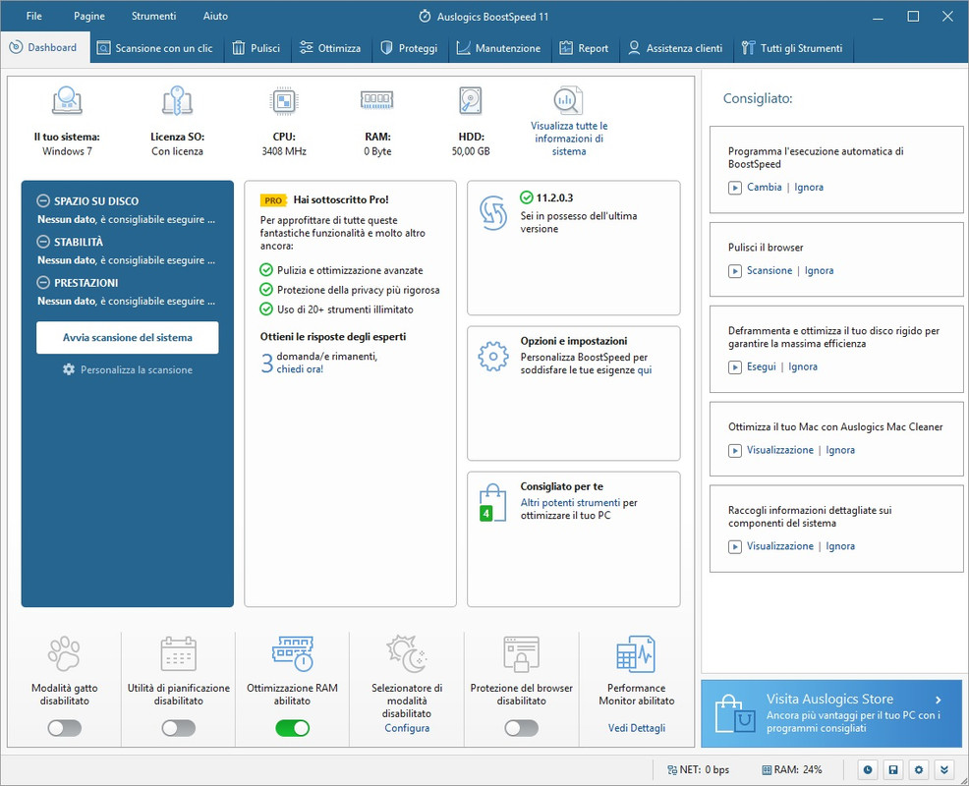The height and width of the screenshot is (786, 969).
Task: Click Configura under Selezionatore di modalità
Action: coord(407,728)
